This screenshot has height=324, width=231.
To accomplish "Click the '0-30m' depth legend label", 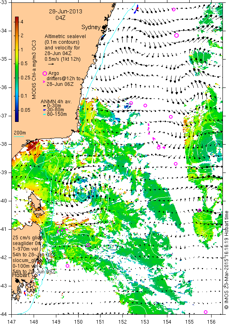I will (54, 106).
